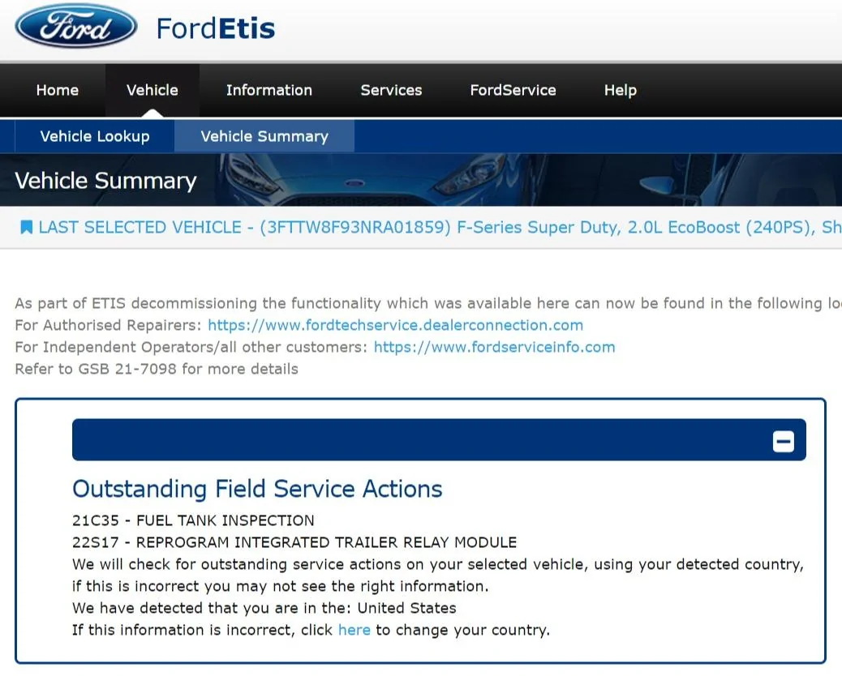Screen dimensions: 842x676
Task: Click the bookmark icon beside Last Selected Vehicle
Action: (26, 227)
